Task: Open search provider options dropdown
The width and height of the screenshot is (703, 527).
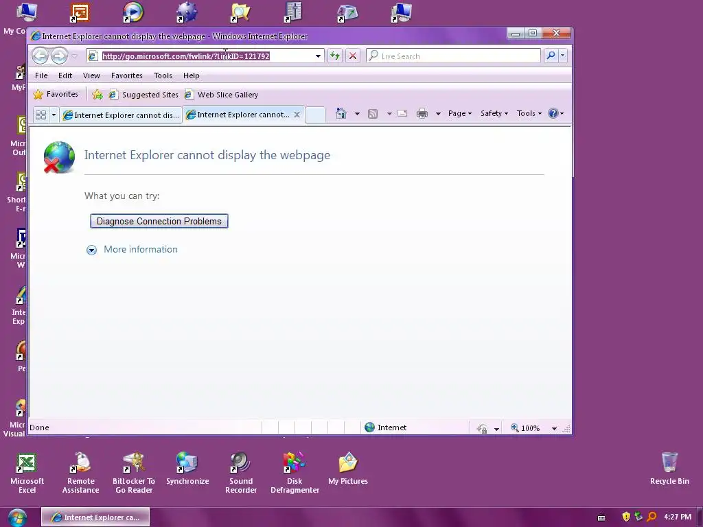Action: point(563,56)
